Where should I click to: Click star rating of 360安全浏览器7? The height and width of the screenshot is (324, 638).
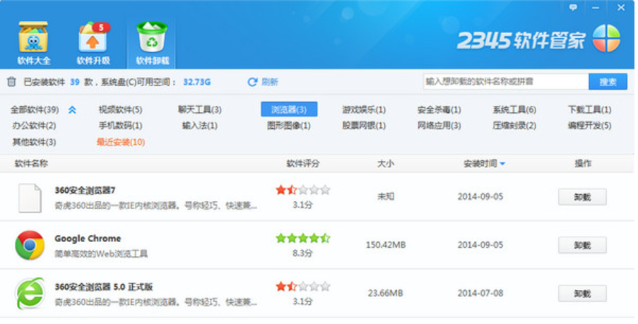click(x=302, y=190)
